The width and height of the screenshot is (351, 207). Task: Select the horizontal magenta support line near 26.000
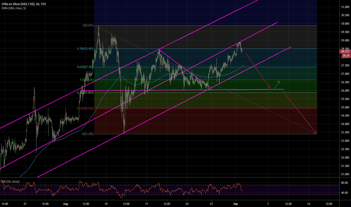point(183,90)
